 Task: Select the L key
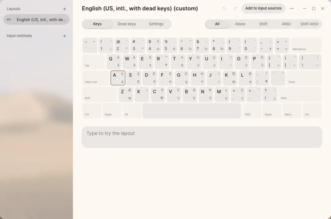(x=246, y=78)
